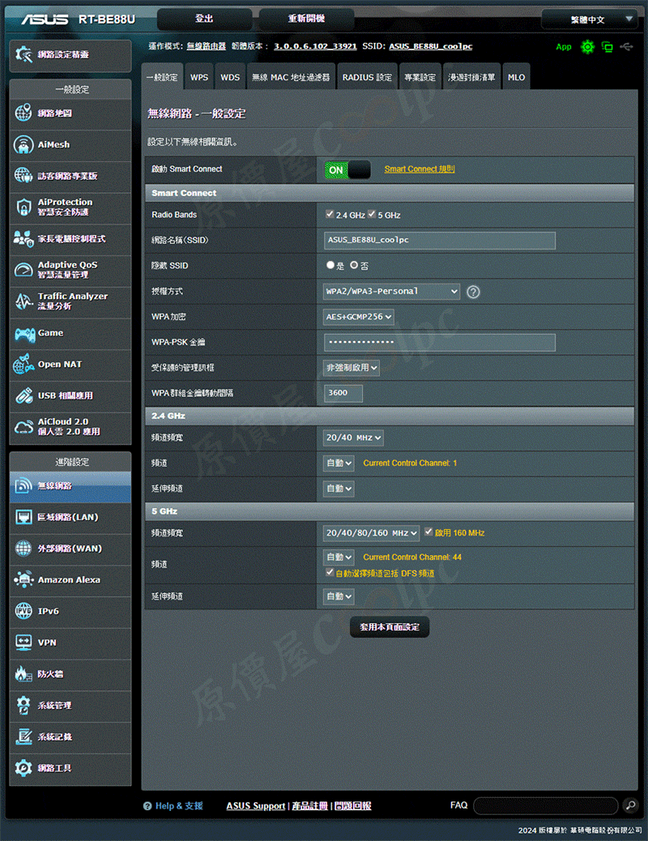This screenshot has width=648, height=841.
Task: Click the logout (登出) button
Action: coord(204,19)
